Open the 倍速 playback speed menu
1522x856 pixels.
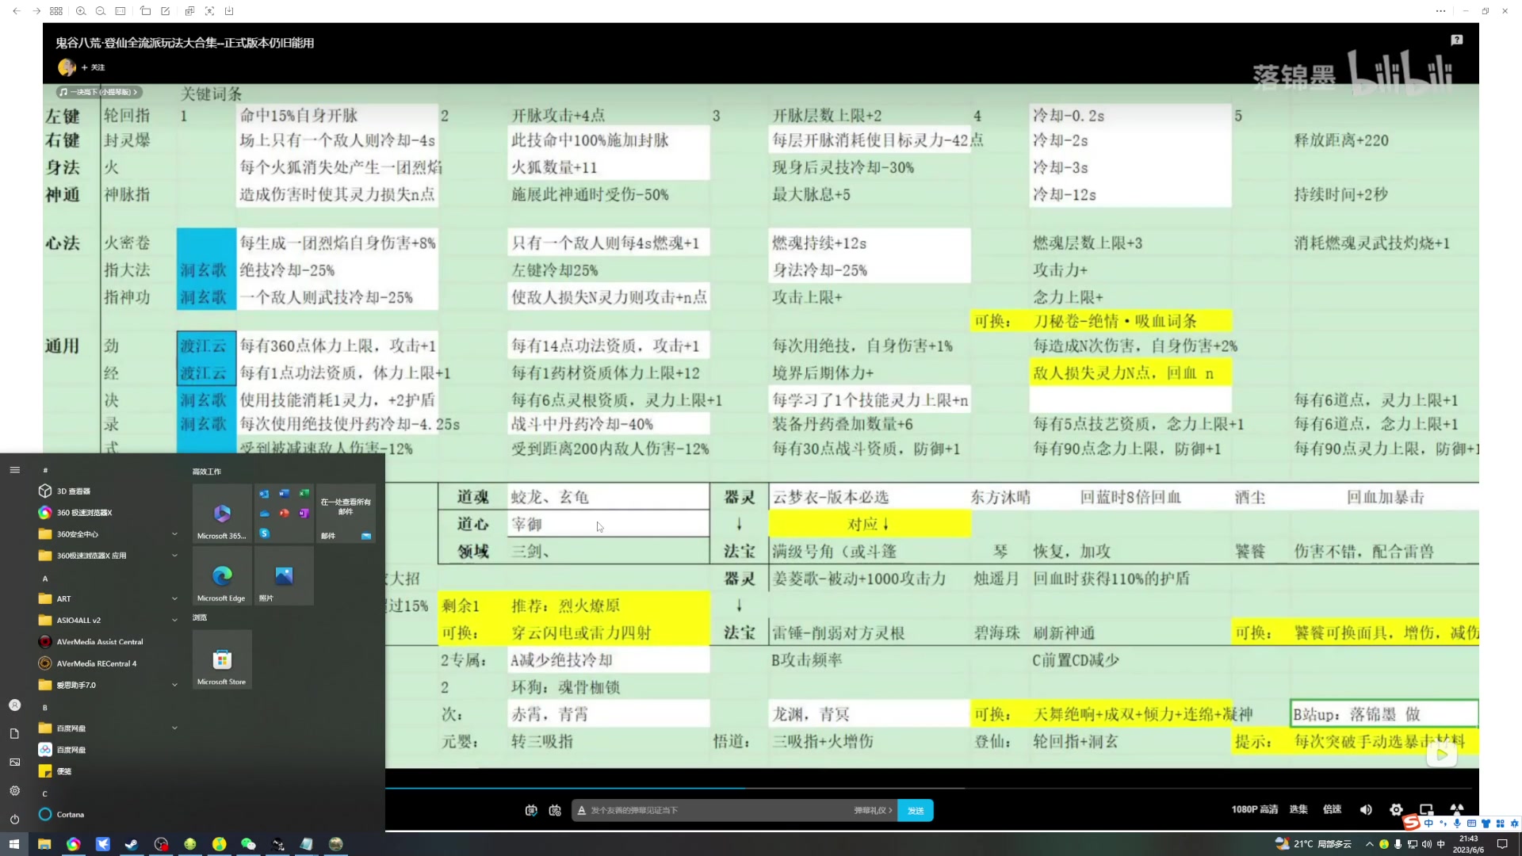pyautogui.click(x=1332, y=809)
